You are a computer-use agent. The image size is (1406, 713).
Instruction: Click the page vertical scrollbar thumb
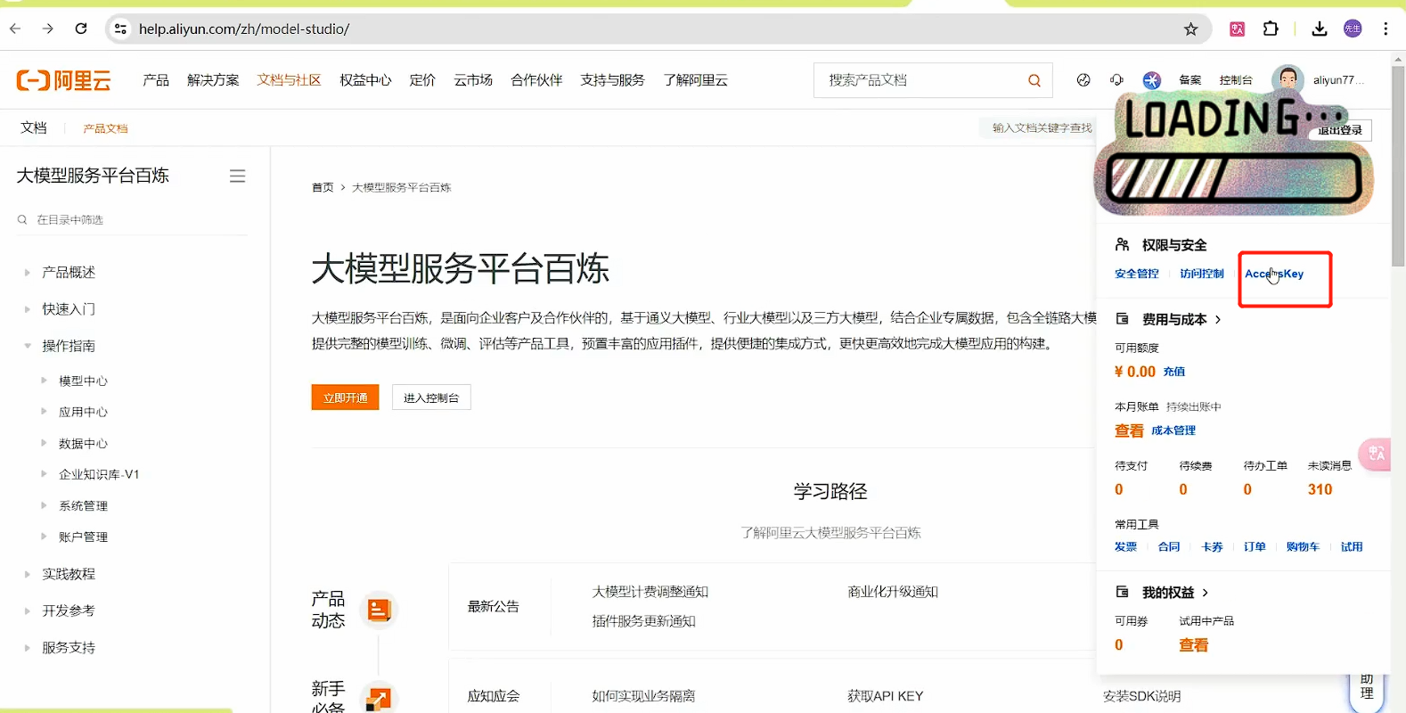[x=1398, y=165]
